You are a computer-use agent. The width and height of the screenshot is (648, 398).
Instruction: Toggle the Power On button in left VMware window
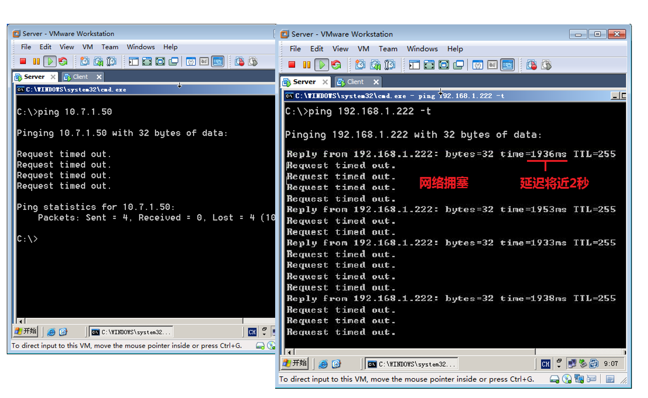pos(49,61)
